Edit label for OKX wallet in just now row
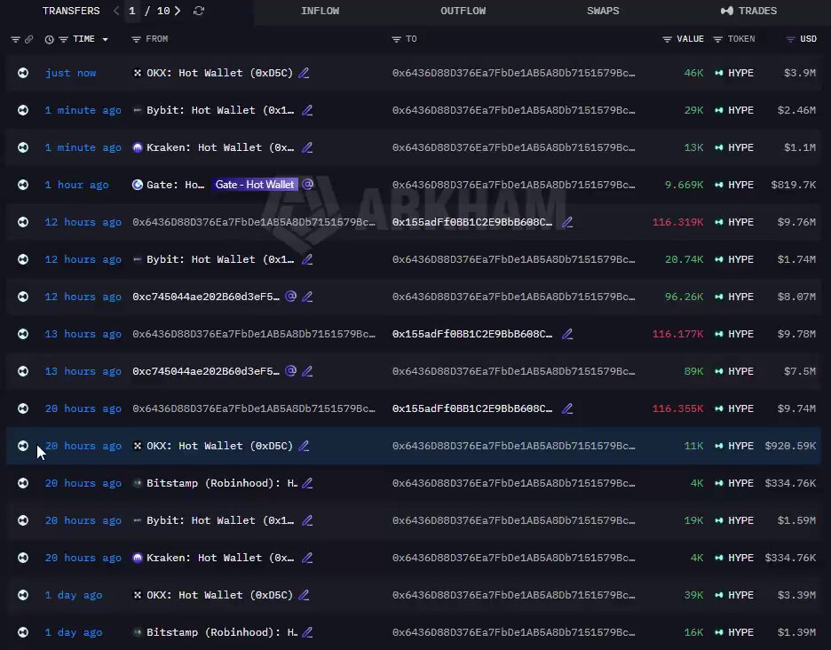This screenshot has height=650, width=831. coord(304,73)
